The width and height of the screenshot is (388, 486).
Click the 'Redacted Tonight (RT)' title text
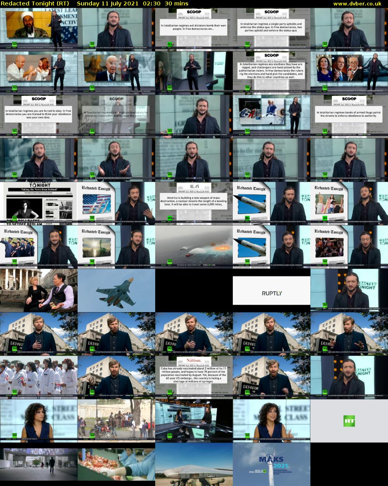(35, 3)
